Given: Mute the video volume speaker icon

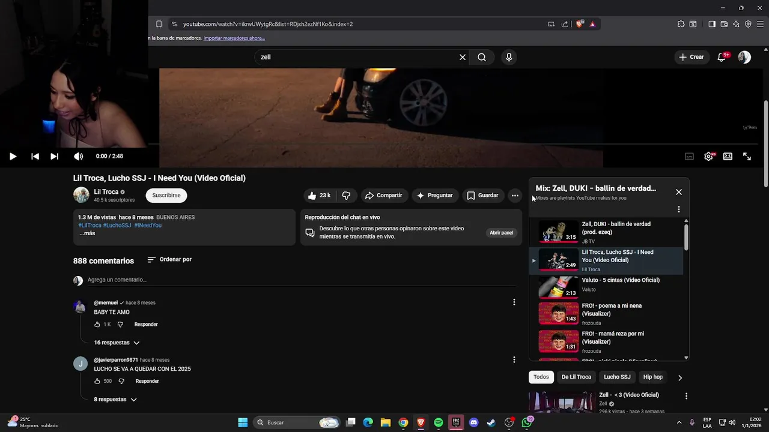Looking at the screenshot, I should pyautogui.click(x=78, y=156).
